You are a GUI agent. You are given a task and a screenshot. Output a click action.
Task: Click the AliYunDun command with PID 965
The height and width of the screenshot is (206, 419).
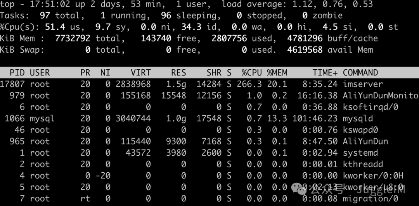pos(365,141)
